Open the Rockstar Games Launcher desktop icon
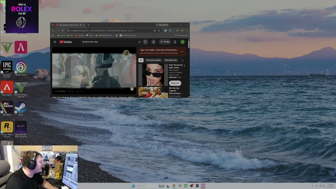 pyautogui.click(x=7, y=129)
